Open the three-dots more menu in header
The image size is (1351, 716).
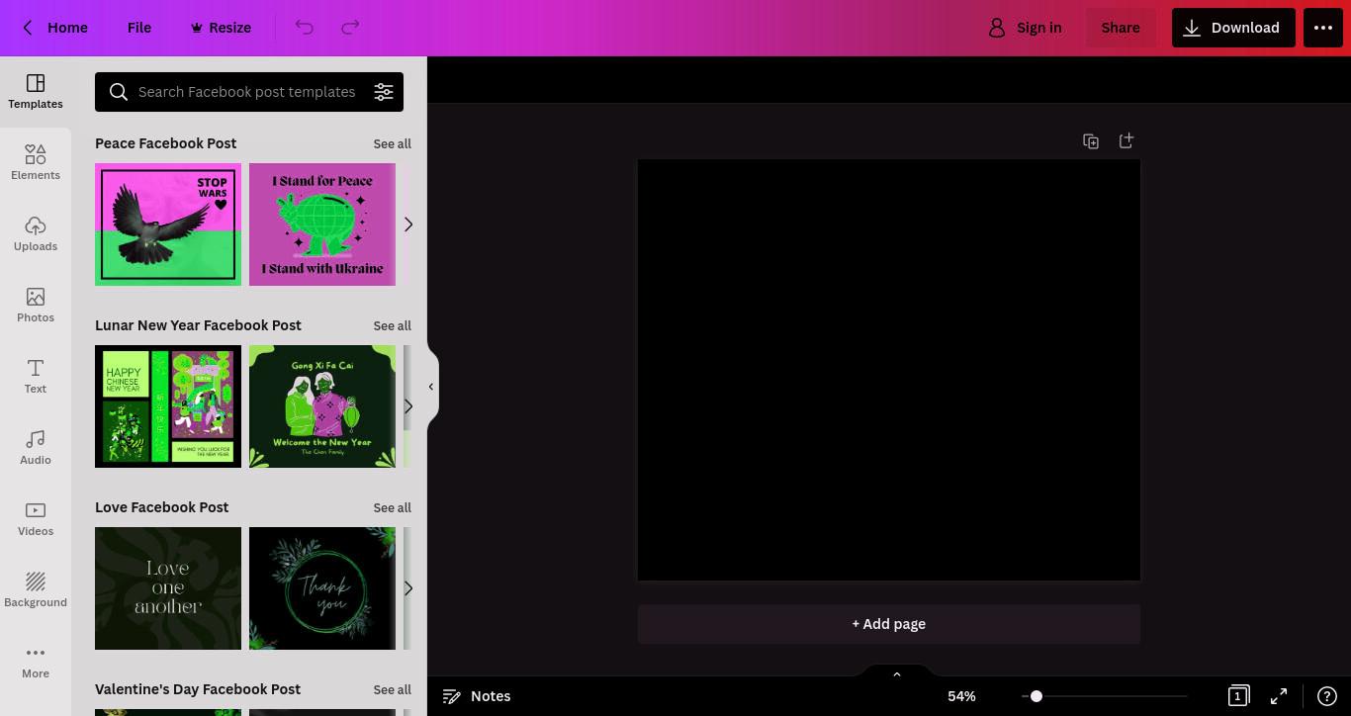1323,28
